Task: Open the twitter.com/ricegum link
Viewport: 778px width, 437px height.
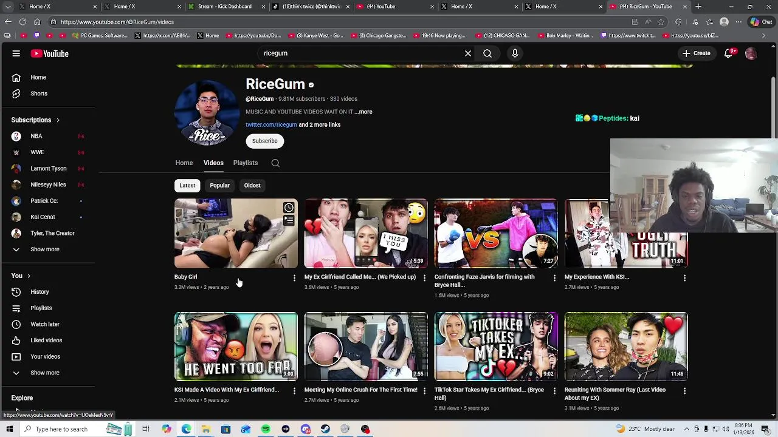Action: point(271,124)
